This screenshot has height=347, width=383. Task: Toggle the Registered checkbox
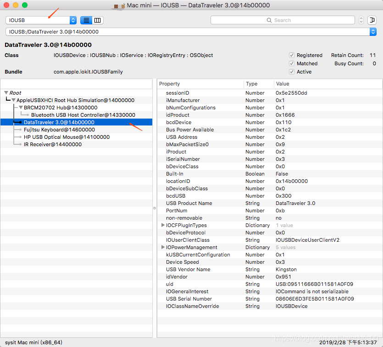click(291, 55)
